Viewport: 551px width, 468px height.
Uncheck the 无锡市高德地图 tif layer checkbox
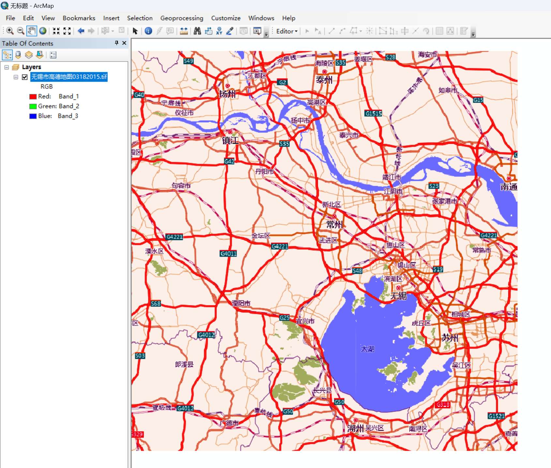25,77
